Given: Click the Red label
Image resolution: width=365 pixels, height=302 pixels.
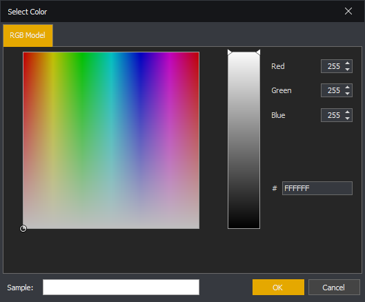Looking at the screenshot, I should [277, 66].
